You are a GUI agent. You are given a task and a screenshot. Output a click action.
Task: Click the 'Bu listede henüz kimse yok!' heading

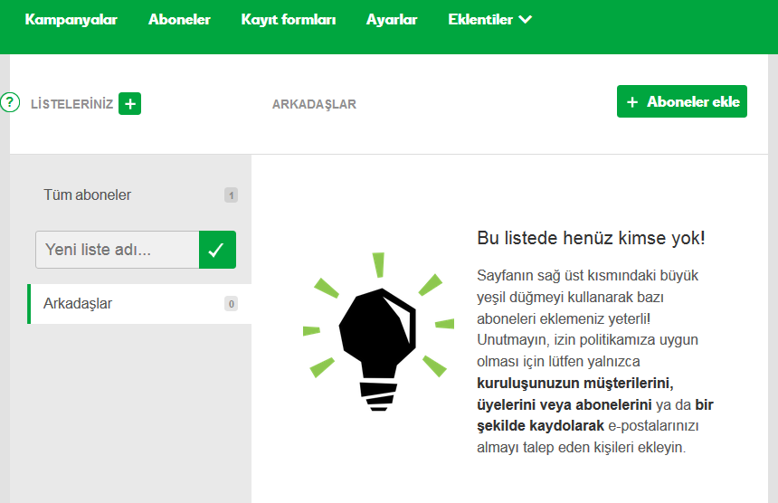coord(591,238)
